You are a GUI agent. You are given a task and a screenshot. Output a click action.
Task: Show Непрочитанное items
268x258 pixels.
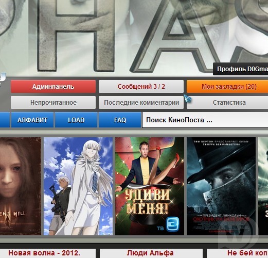pyautogui.click(x=53, y=103)
